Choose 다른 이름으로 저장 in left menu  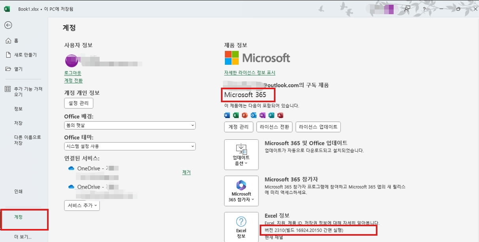pos(28,140)
